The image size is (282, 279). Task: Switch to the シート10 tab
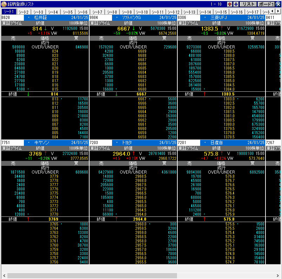[x=142, y=12]
